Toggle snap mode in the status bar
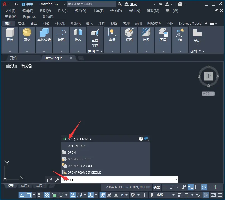The image size is (225, 200). pyautogui.click(x=172, y=187)
